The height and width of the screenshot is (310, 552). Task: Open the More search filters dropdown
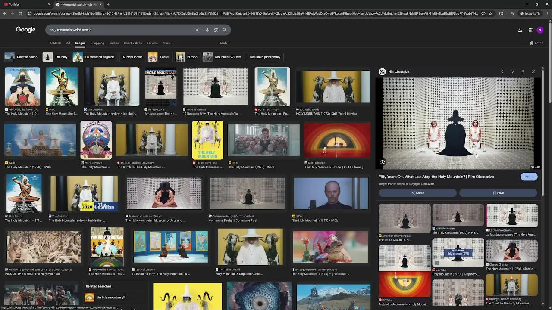coord(168,43)
